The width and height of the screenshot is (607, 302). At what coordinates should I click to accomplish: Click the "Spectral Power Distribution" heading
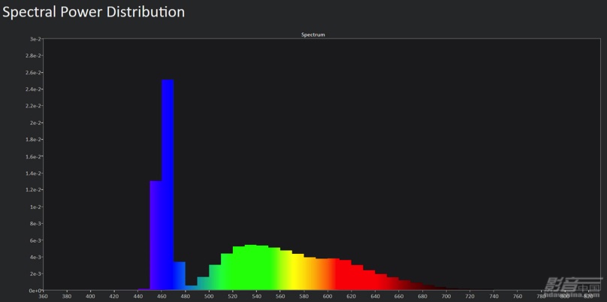93,12
